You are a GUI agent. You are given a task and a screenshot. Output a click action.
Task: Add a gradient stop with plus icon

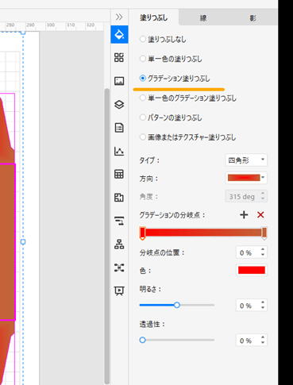244,215
